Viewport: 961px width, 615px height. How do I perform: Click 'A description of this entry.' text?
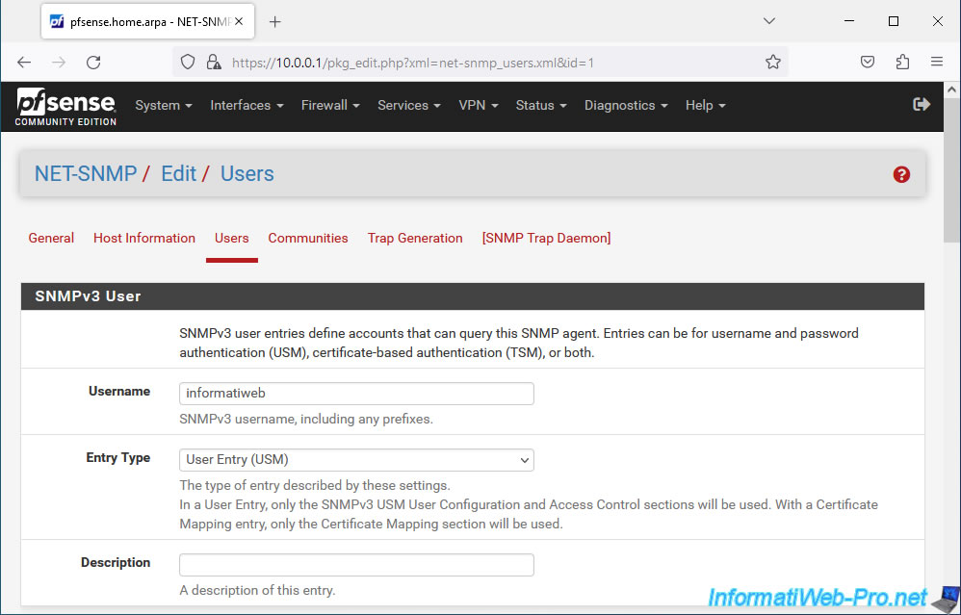coord(257,591)
